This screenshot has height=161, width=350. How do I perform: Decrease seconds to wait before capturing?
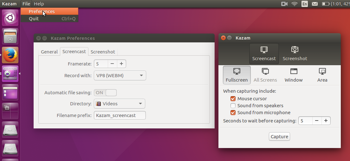pos(317,121)
